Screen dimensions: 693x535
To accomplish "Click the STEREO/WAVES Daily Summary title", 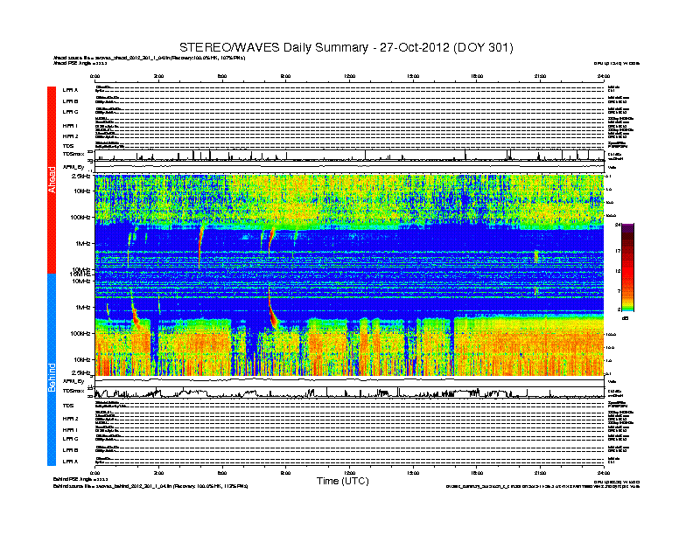I will [346, 46].
